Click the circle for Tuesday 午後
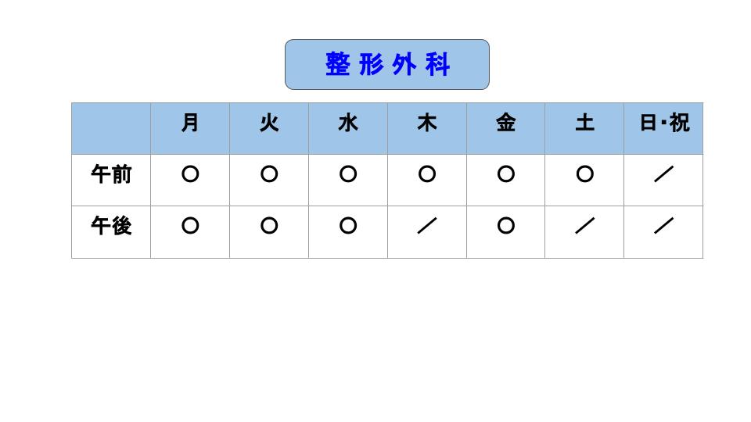751x422 pixels. click(x=269, y=225)
